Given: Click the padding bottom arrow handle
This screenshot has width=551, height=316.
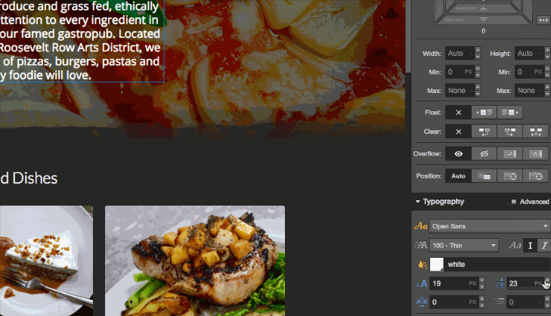Looking at the screenshot, I should [484, 8].
